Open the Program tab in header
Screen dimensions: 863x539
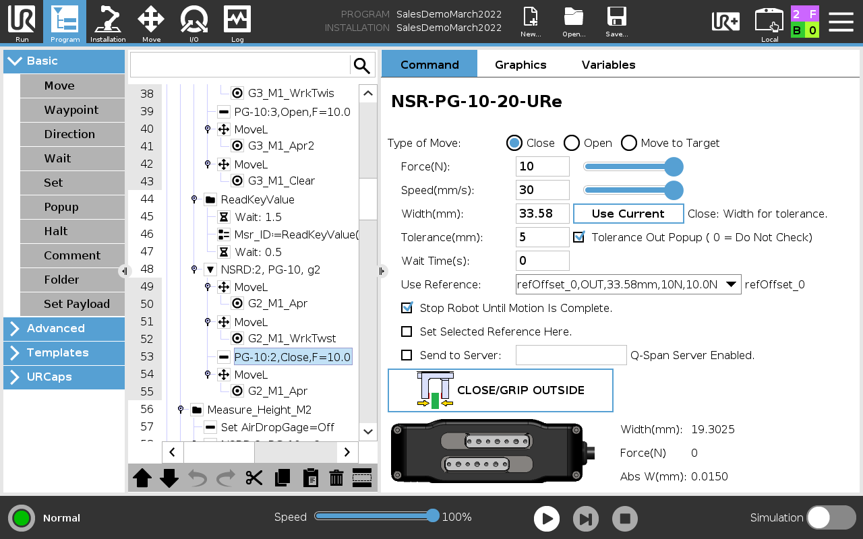(x=65, y=22)
